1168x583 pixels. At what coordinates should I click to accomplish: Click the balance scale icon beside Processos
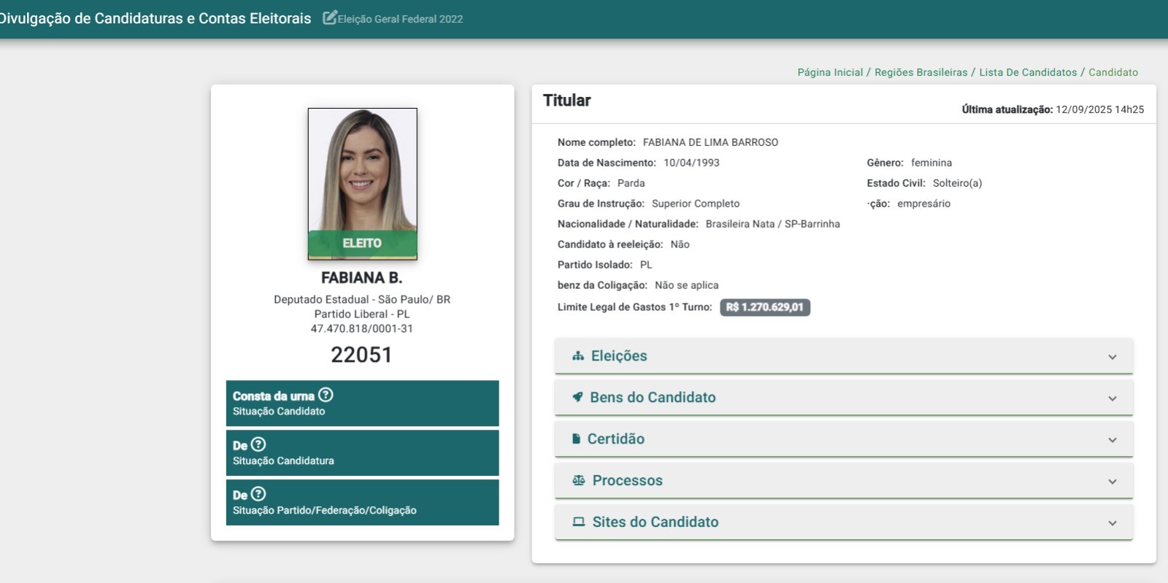click(579, 480)
